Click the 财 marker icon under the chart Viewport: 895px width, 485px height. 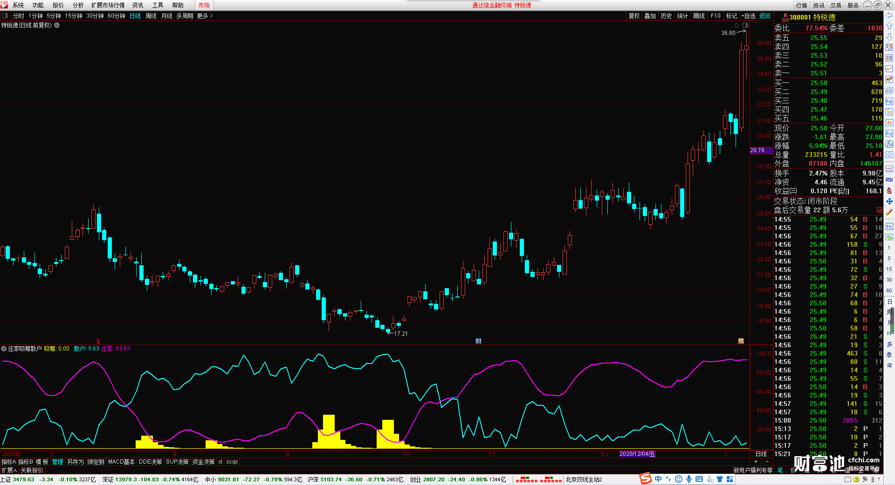478,341
